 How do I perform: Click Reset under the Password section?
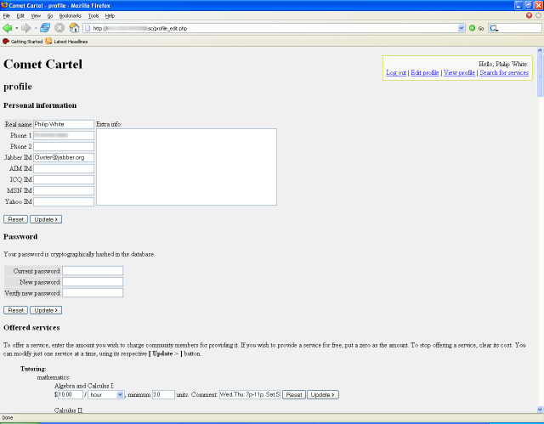15,310
